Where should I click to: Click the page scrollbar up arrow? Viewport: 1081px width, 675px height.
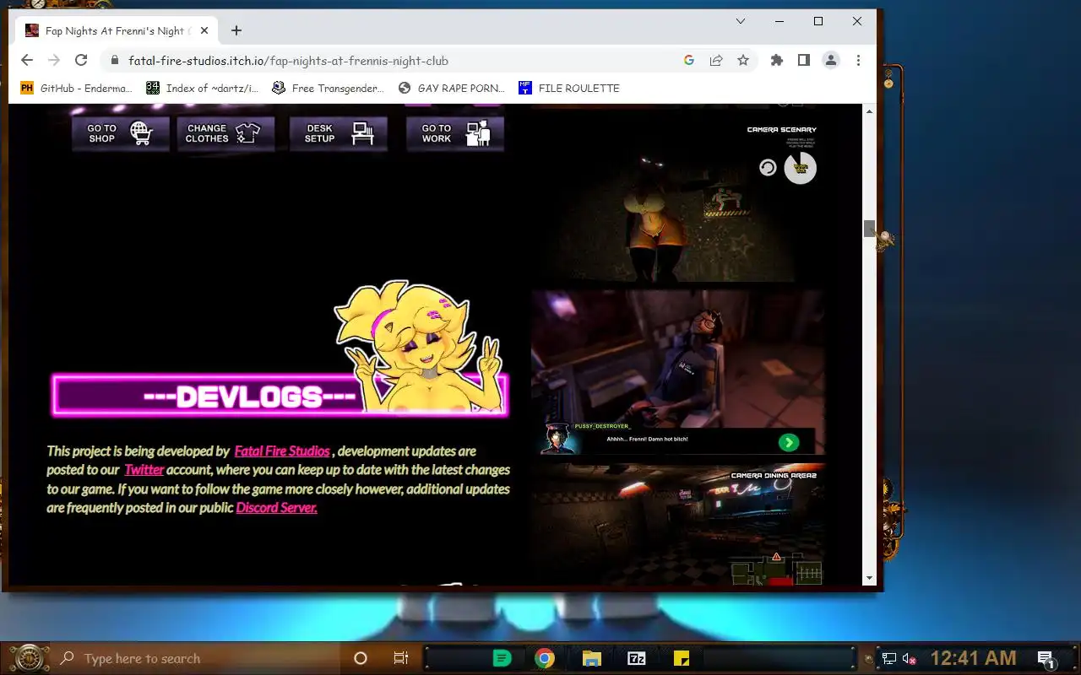869,111
